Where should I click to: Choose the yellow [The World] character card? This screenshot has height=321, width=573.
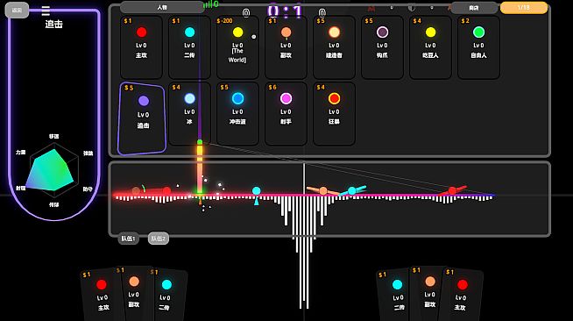237,47
